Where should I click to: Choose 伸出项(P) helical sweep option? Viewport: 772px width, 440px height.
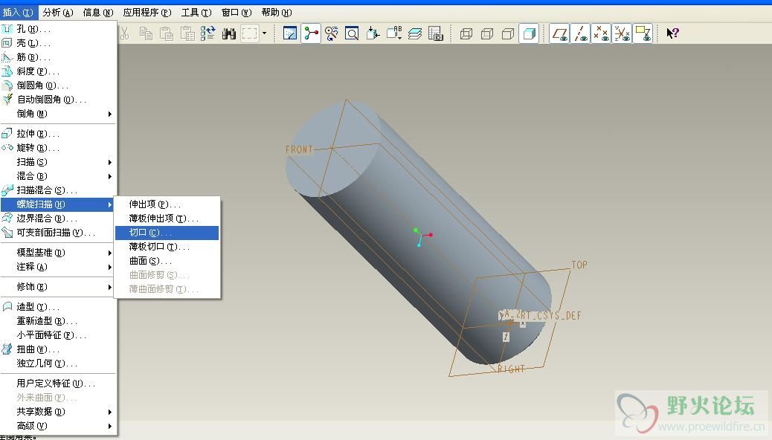click(167, 204)
